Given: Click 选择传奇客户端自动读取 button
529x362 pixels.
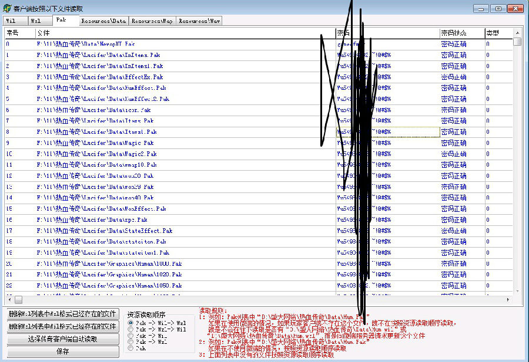Looking at the screenshot, I should (63, 339).
